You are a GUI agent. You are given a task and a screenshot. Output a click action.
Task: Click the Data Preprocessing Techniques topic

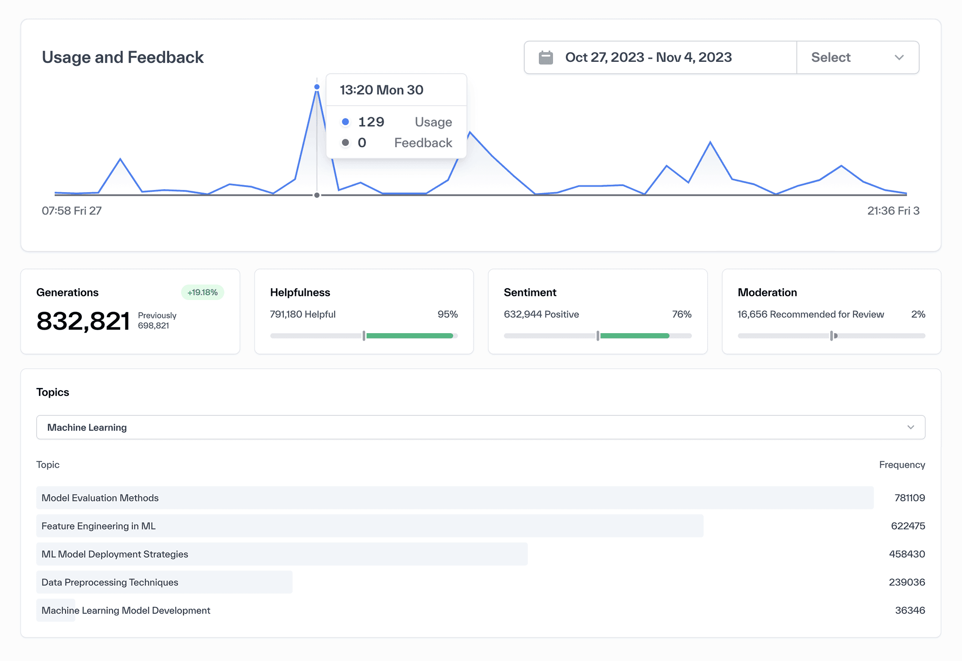point(163,582)
